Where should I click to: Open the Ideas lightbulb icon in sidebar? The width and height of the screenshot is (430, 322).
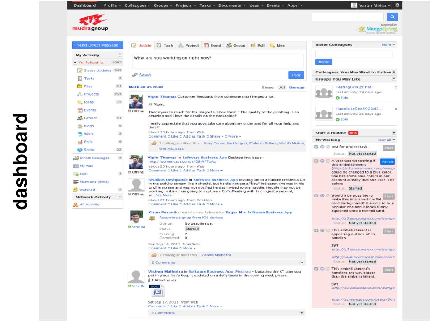[x=80, y=102]
